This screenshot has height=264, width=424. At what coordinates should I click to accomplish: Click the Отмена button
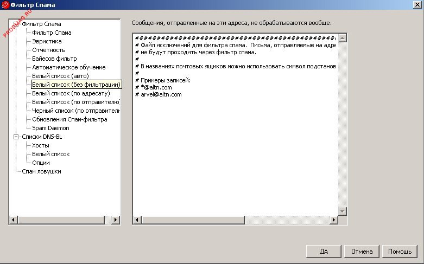[362, 252]
